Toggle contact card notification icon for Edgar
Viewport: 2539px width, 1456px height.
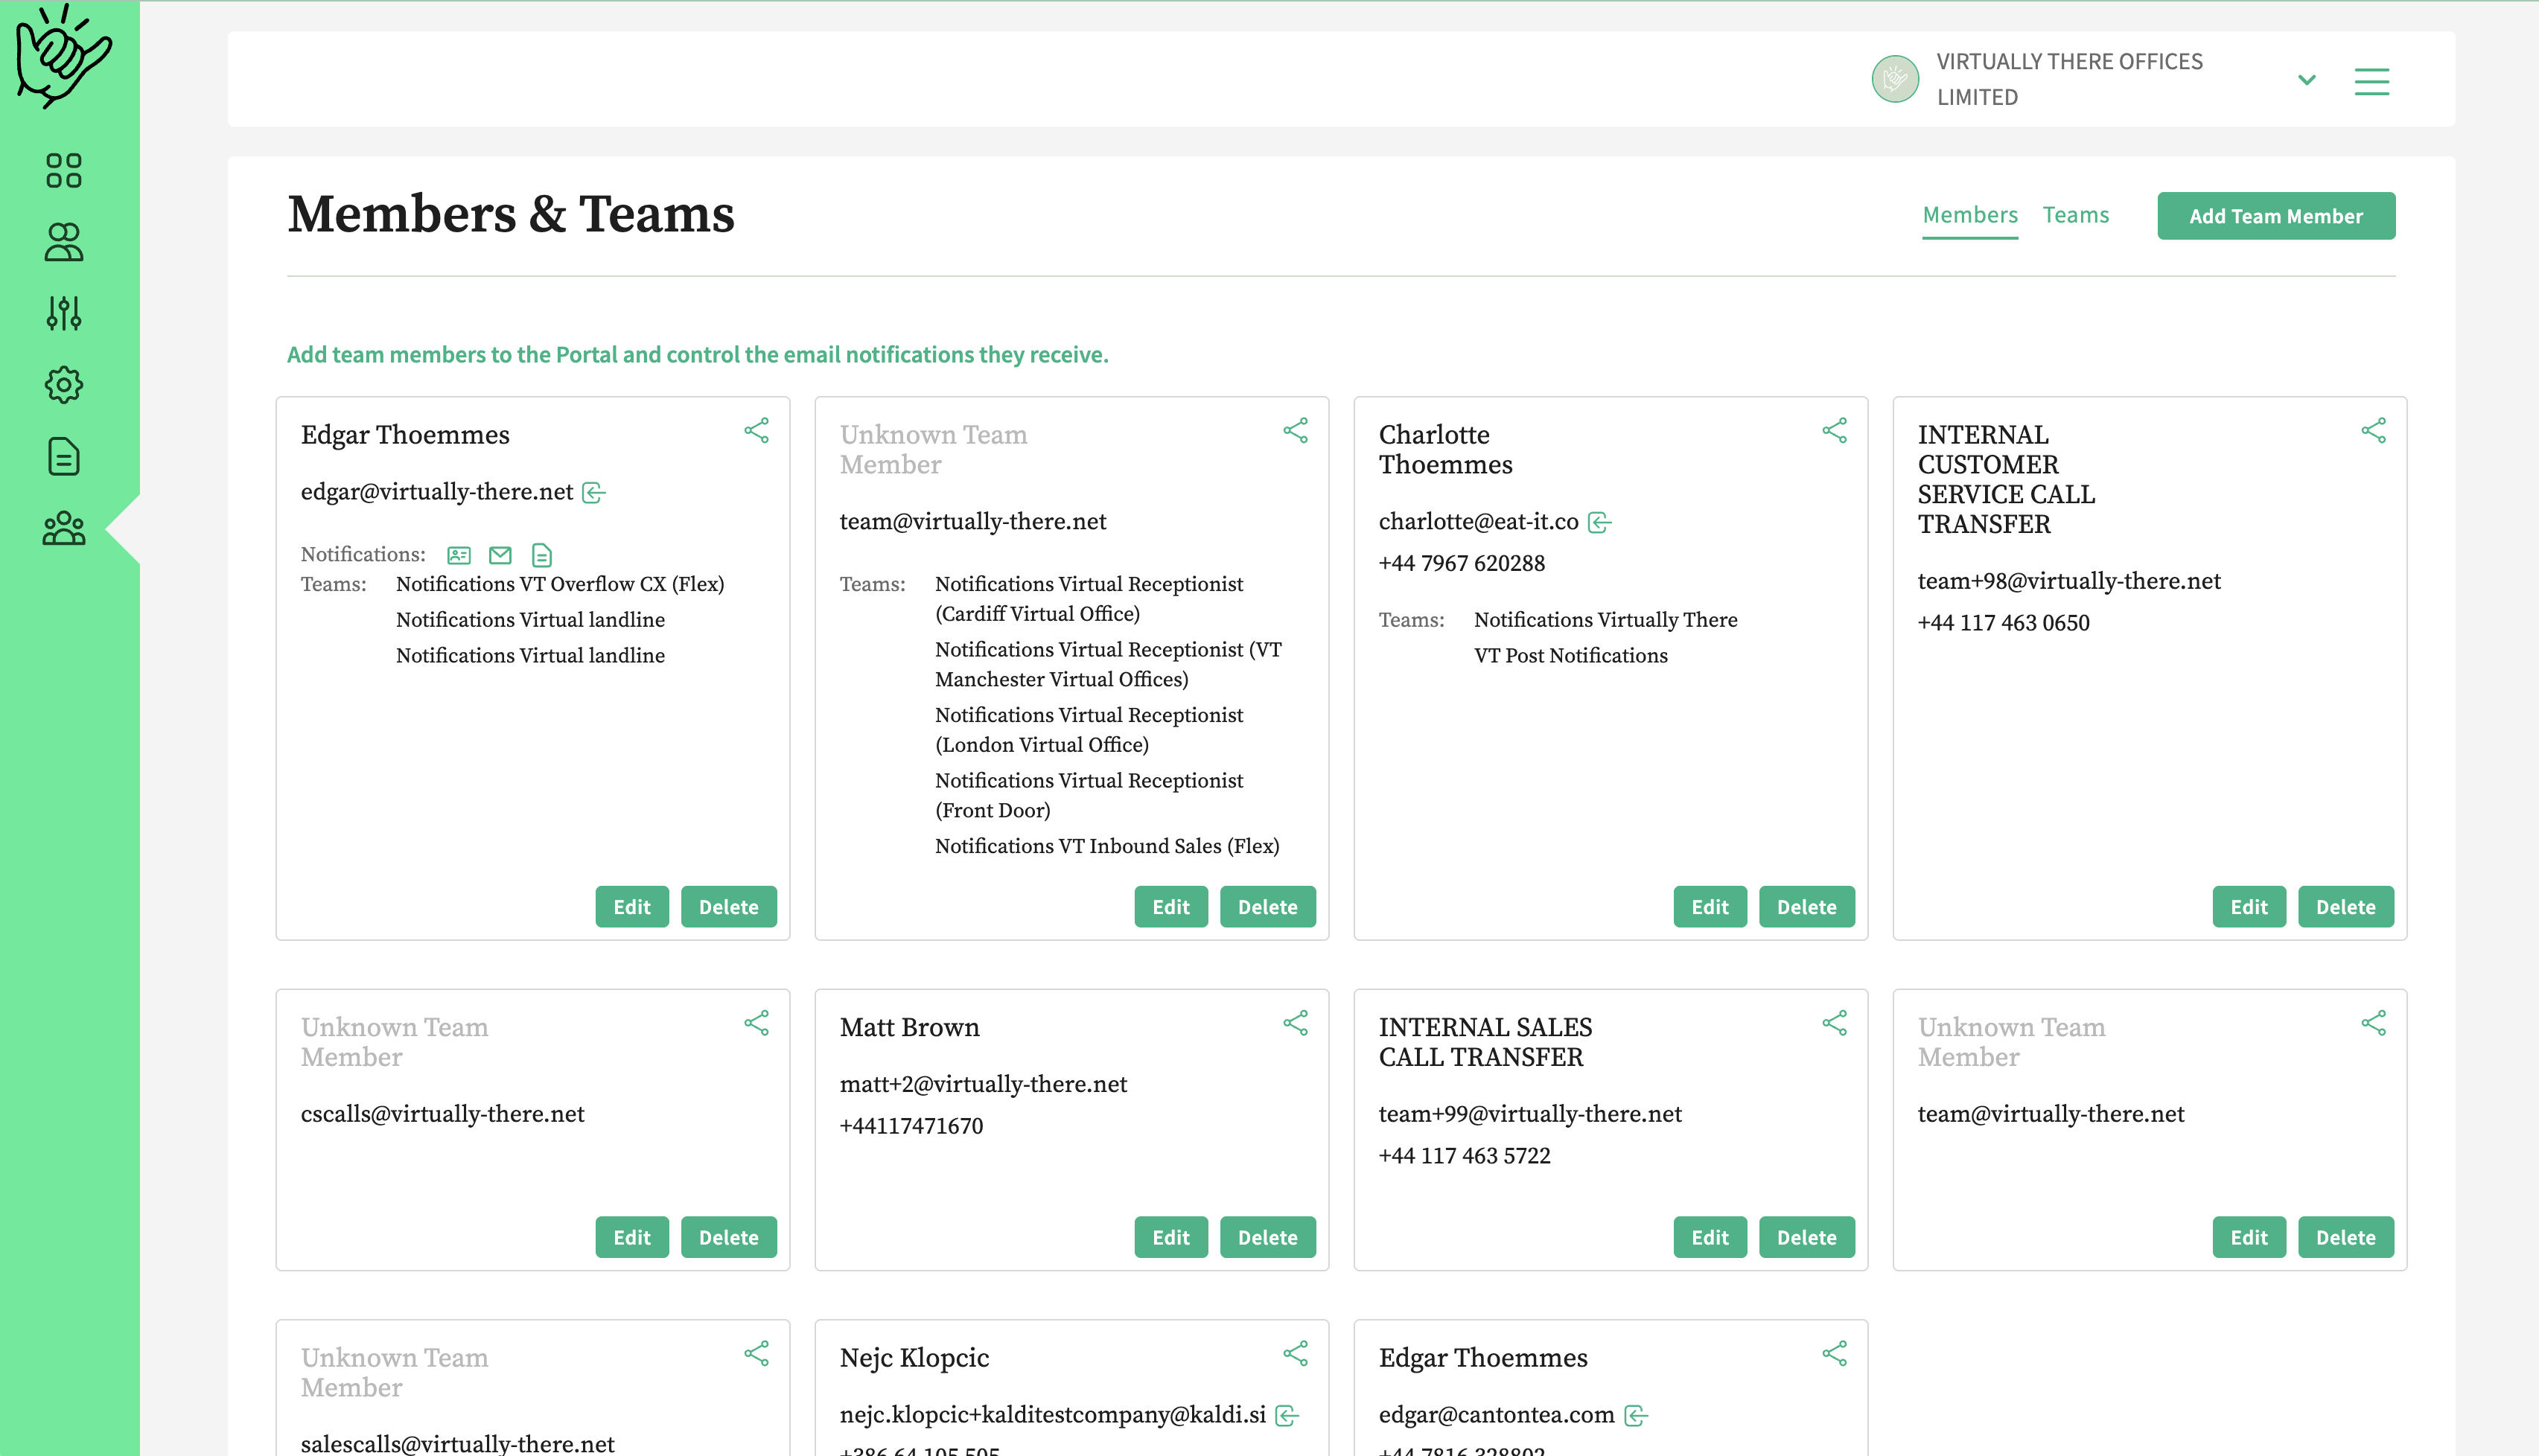459,555
